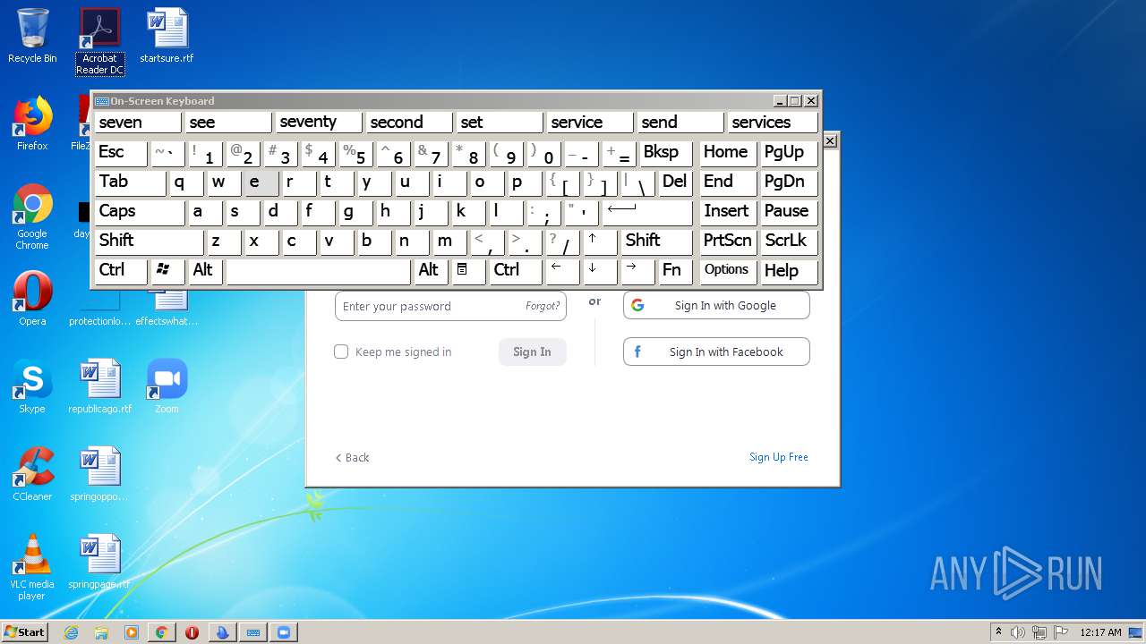Tick the Keep me signed in checkbox
1146x644 pixels.
pos(341,352)
